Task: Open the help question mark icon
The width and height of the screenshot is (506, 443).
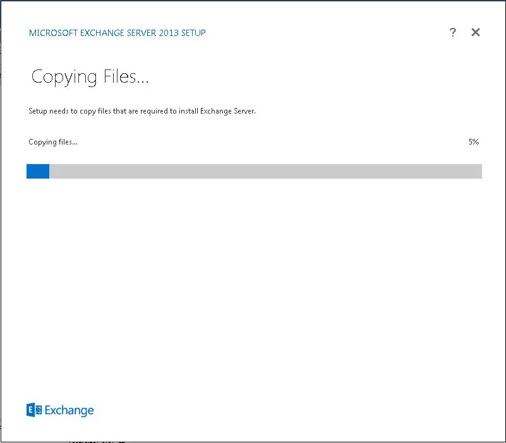Action: coord(453,32)
